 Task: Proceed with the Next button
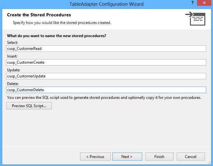[127, 157]
